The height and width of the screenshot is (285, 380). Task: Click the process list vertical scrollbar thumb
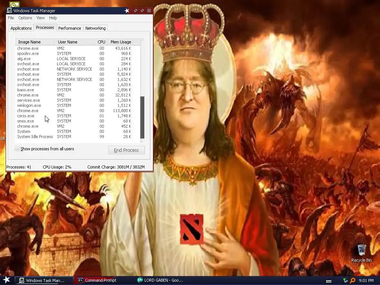pos(142,117)
